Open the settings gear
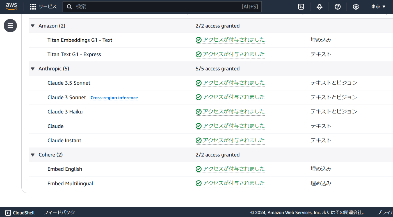The height and width of the screenshot is (217, 393). click(356, 7)
